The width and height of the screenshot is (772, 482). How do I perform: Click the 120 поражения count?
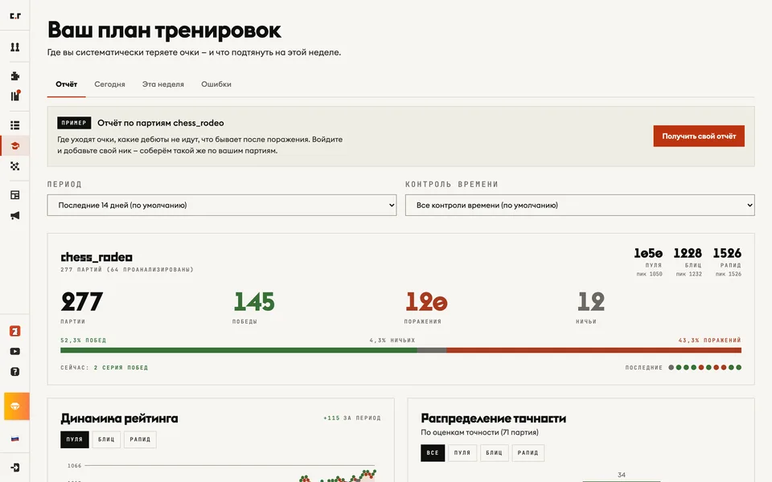pyautogui.click(x=426, y=301)
